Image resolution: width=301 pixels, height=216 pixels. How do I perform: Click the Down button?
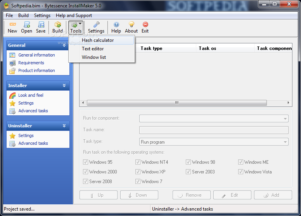(139, 195)
